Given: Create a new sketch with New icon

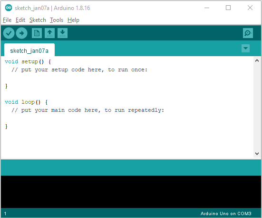Looking at the screenshot, I should click(x=37, y=33).
